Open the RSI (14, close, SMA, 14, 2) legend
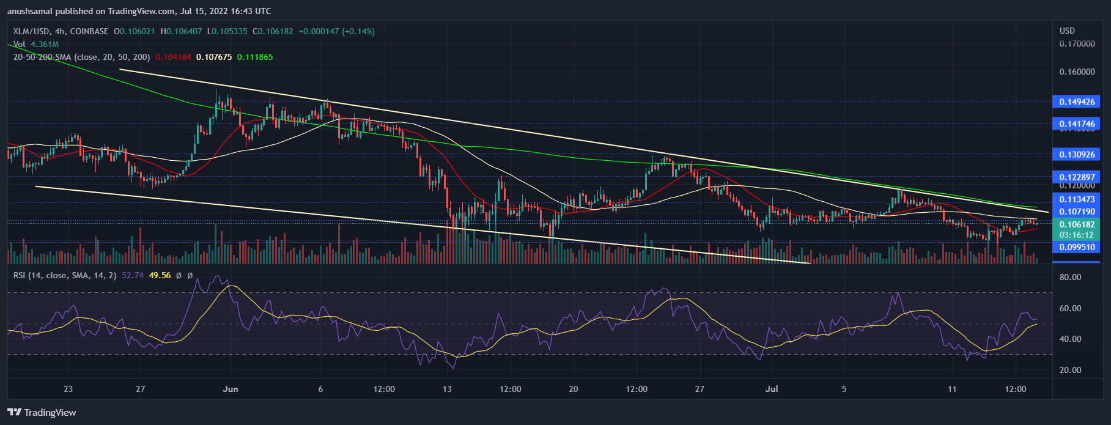 point(65,276)
